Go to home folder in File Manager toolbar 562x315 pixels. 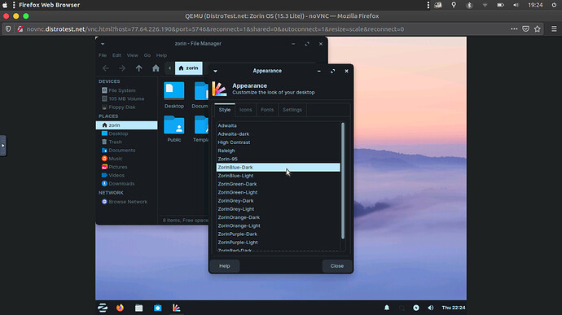(x=156, y=68)
